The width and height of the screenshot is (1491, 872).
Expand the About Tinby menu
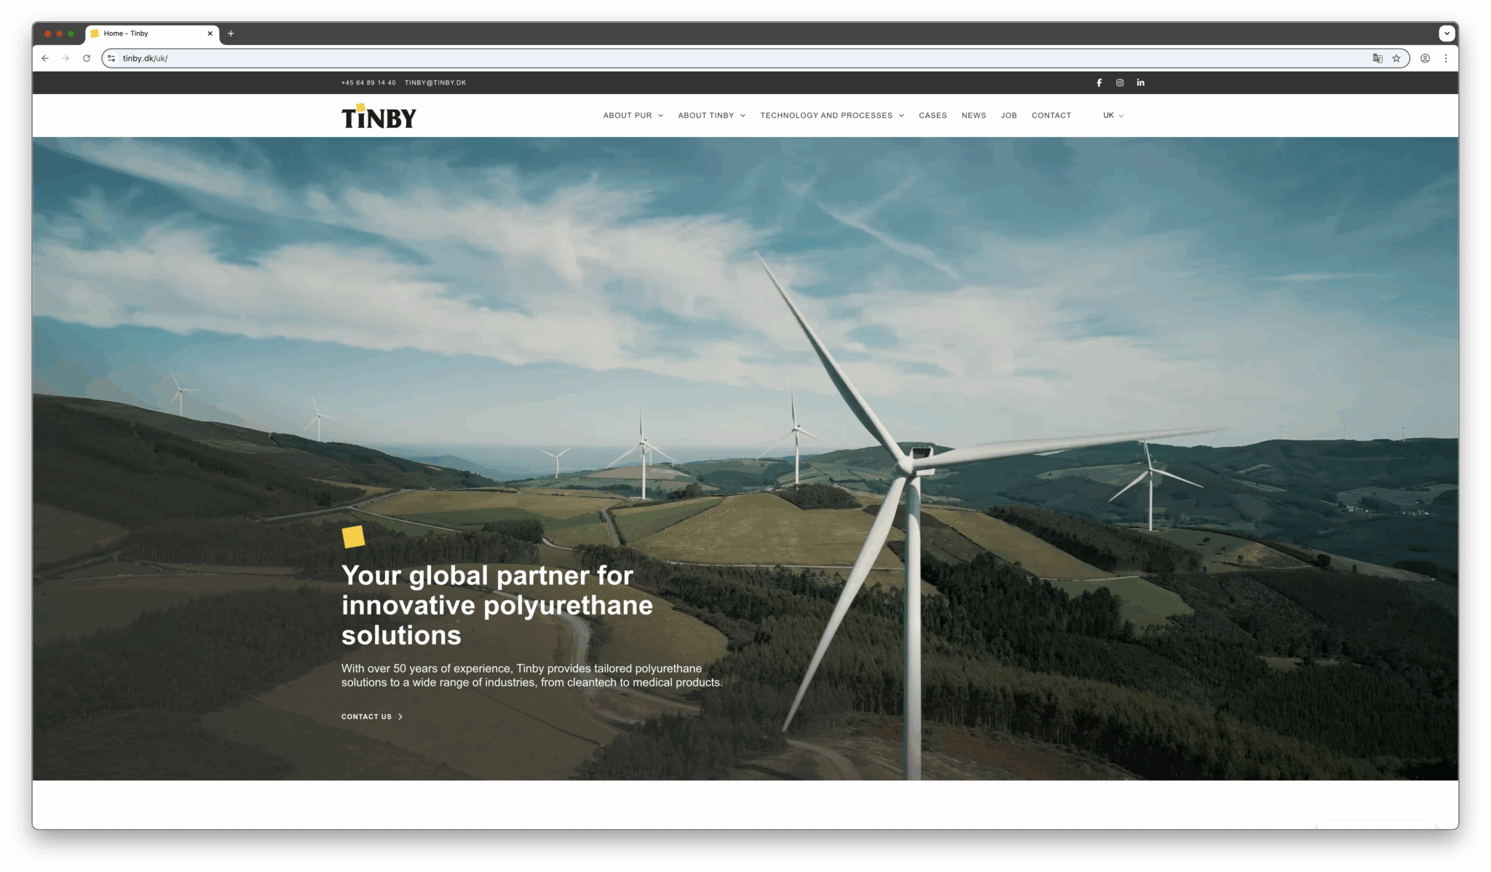pos(711,116)
